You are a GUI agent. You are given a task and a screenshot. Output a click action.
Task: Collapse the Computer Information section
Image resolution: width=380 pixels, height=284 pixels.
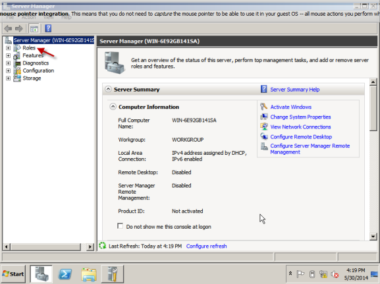113,107
